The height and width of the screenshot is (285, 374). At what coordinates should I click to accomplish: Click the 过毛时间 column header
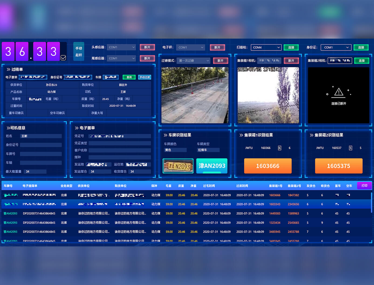209,186
